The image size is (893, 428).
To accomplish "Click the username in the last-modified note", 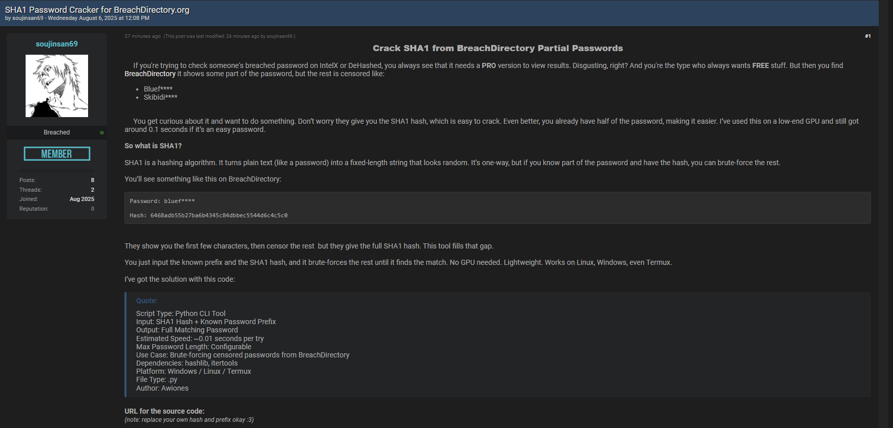I will (x=280, y=36).
